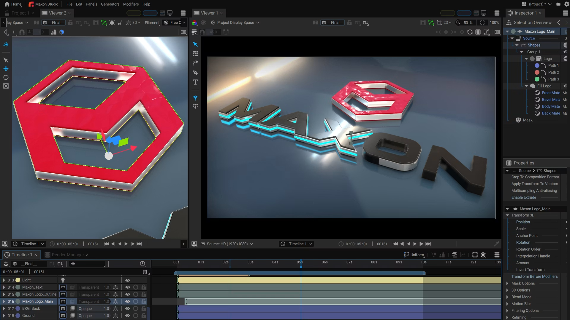This screenshot has width=570, height=320.
Task: Open the Generators menu
Action: pos(110,4)
